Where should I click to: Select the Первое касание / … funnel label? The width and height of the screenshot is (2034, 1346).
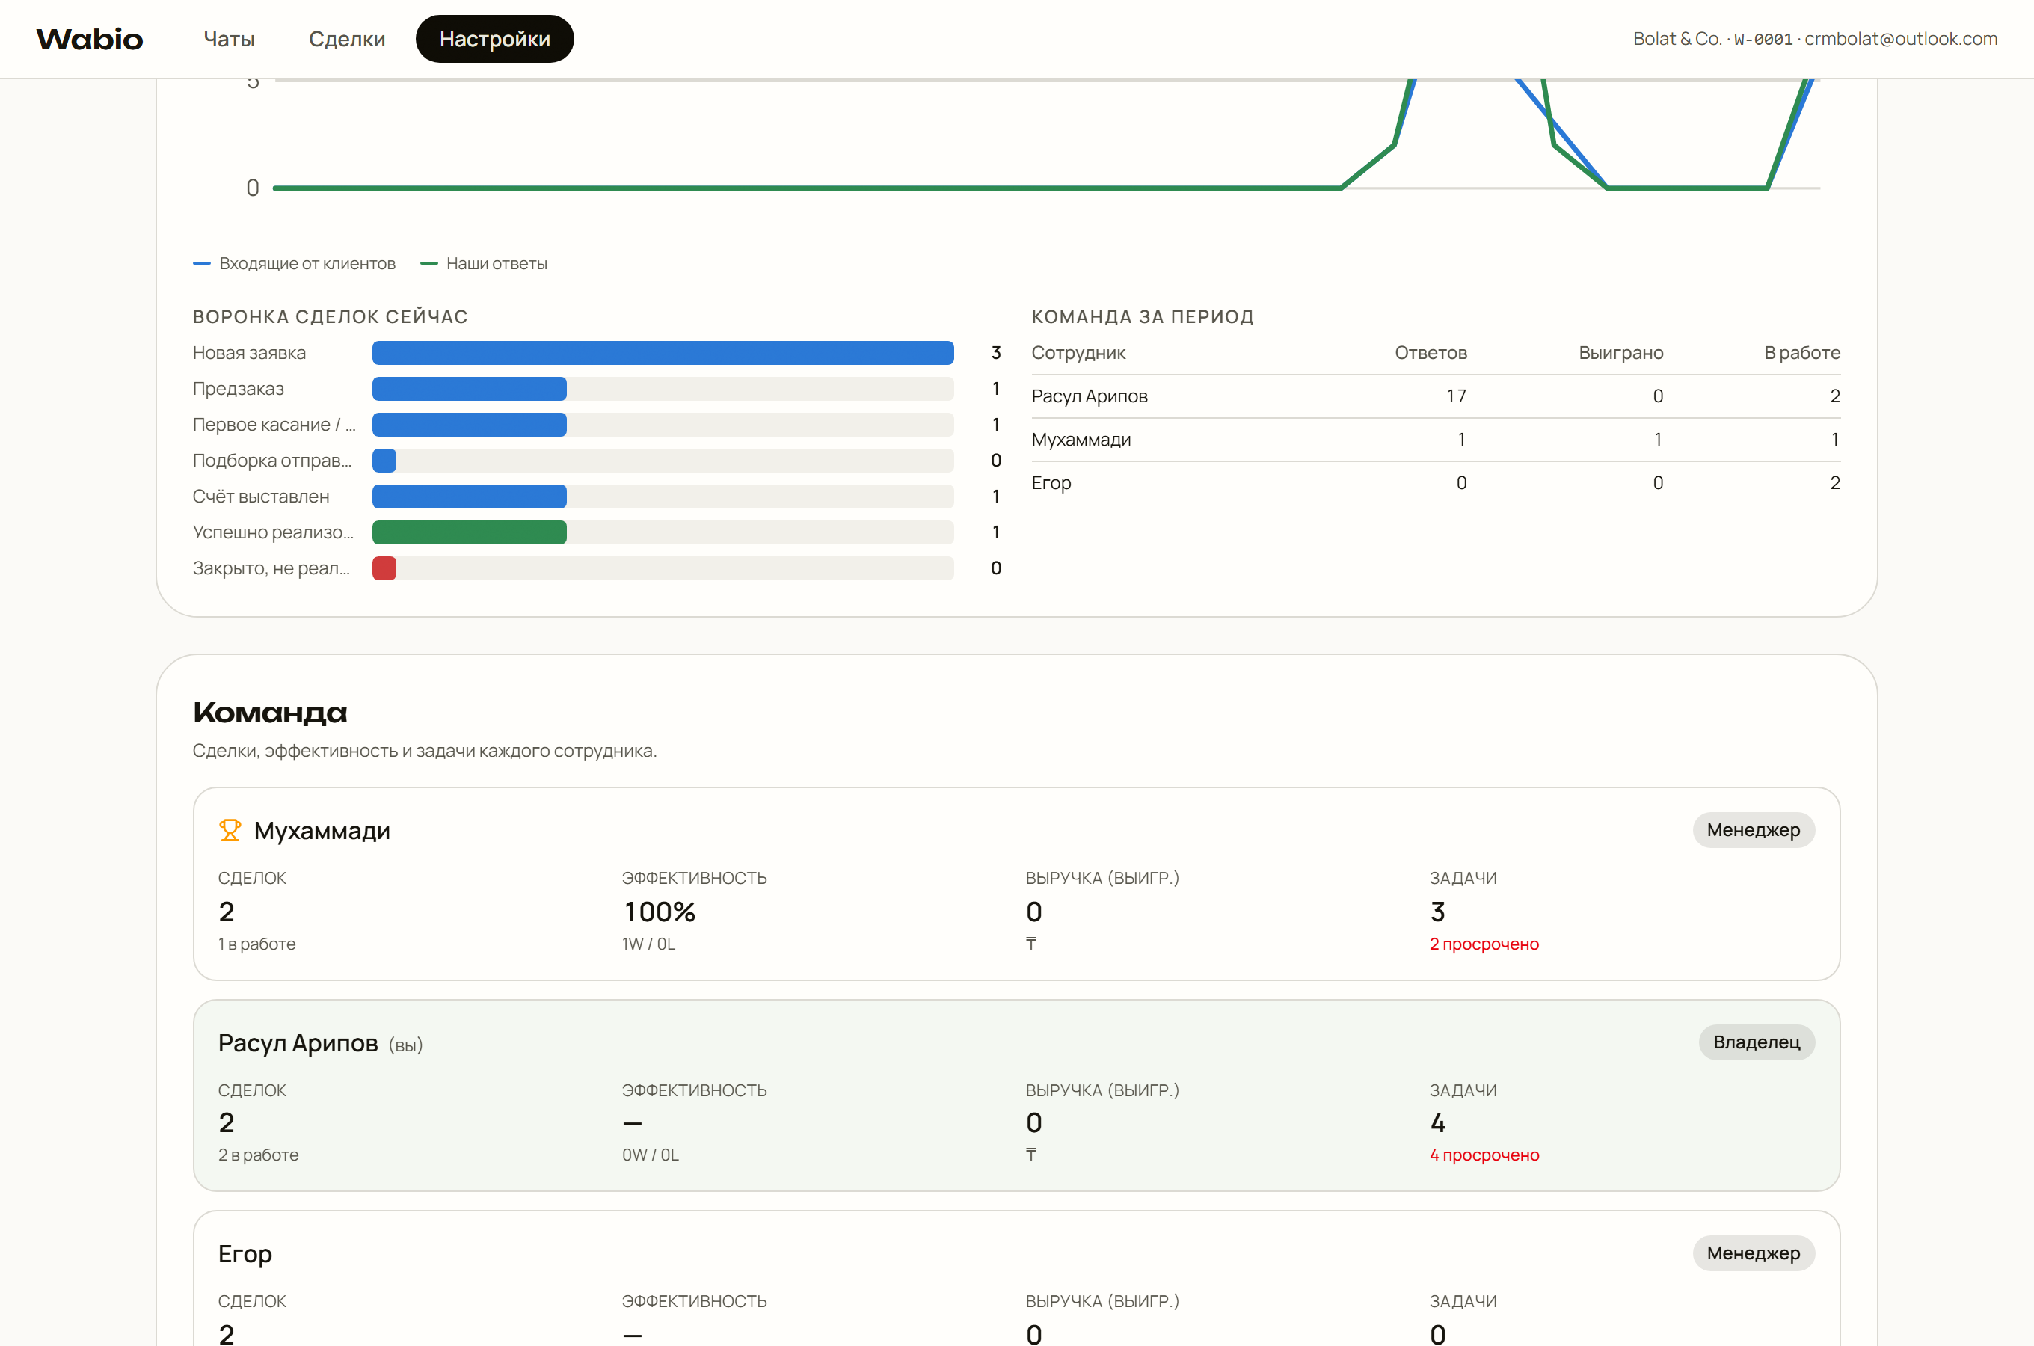click(274, 425)
